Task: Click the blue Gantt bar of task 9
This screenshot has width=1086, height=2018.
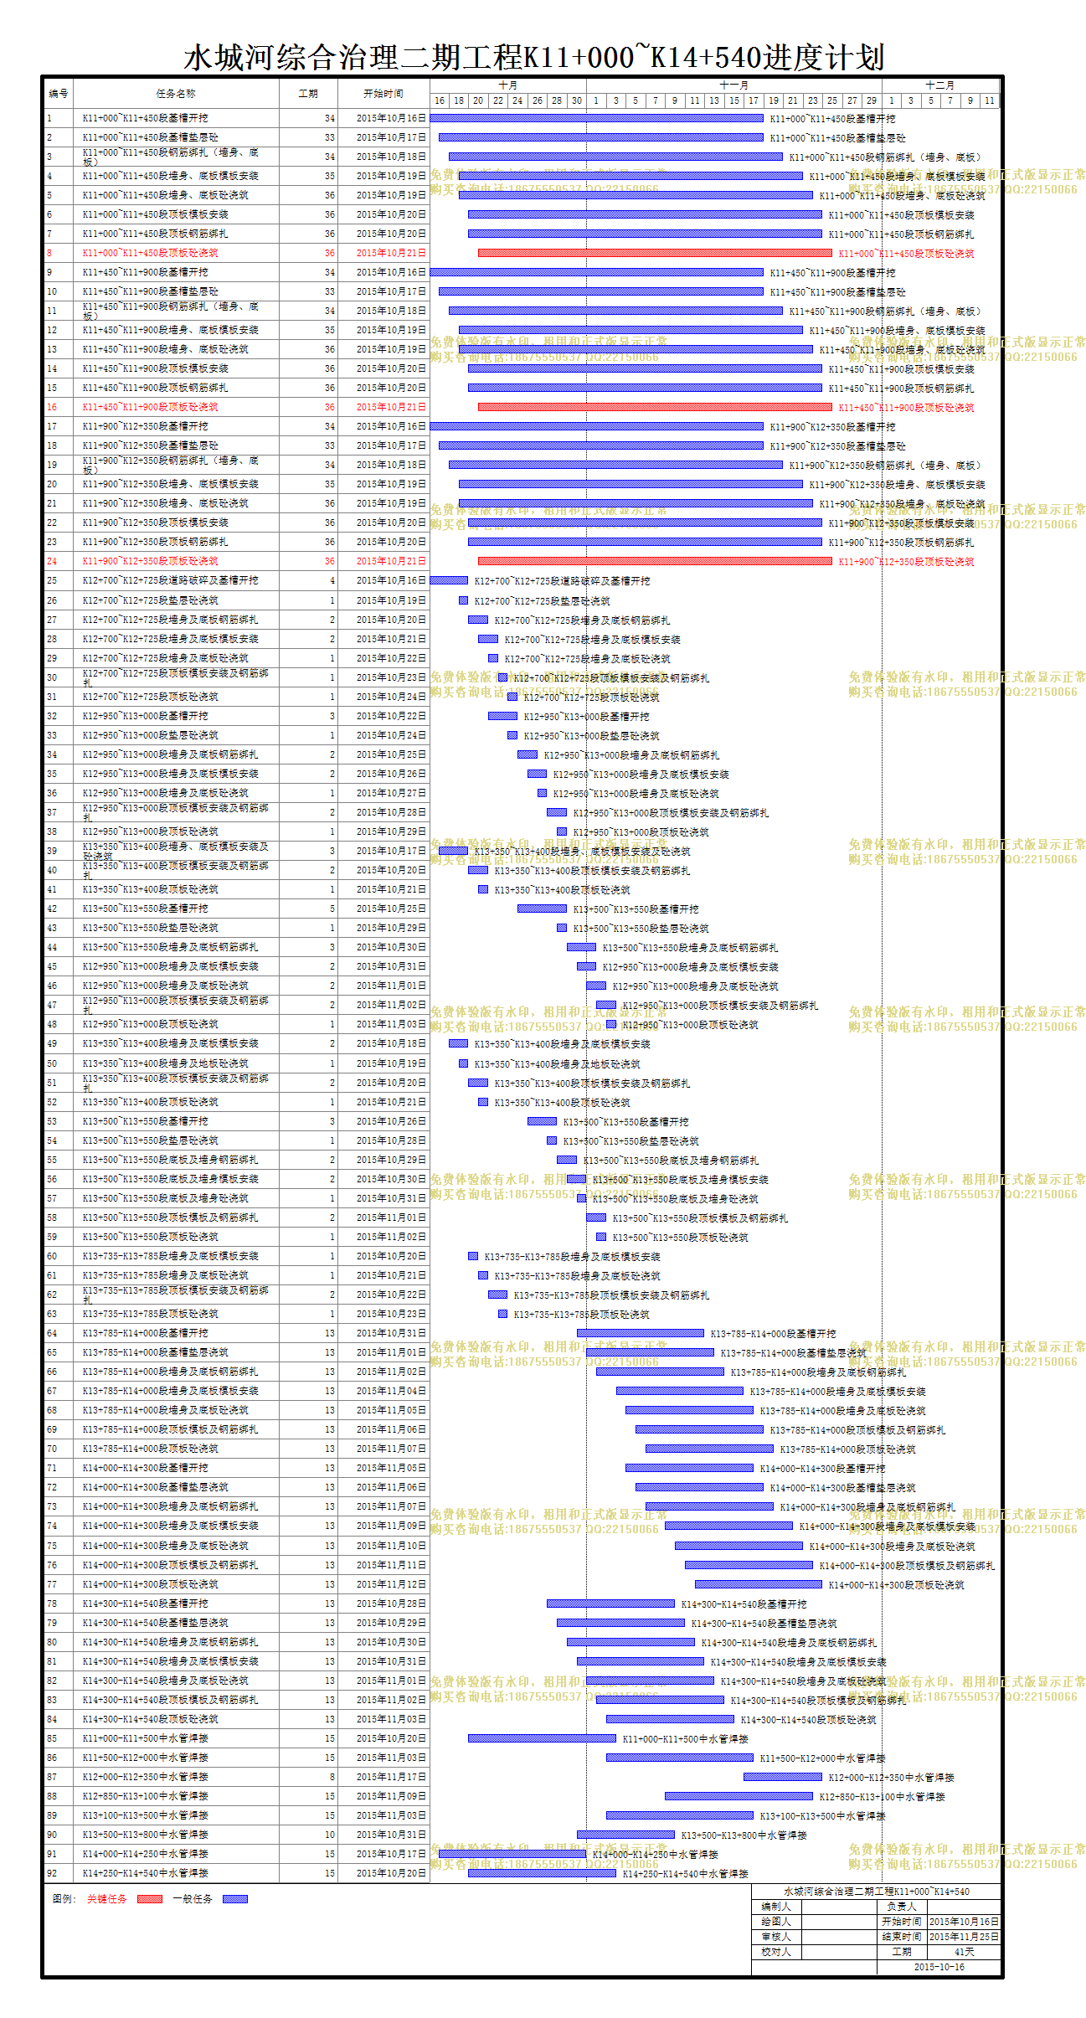Action: [597, 272]
